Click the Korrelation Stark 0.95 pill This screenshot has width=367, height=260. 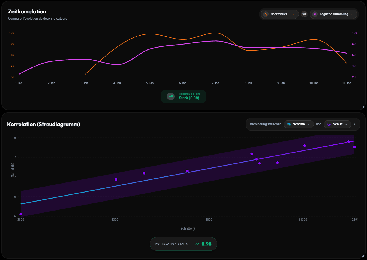[x=183, y=244]
